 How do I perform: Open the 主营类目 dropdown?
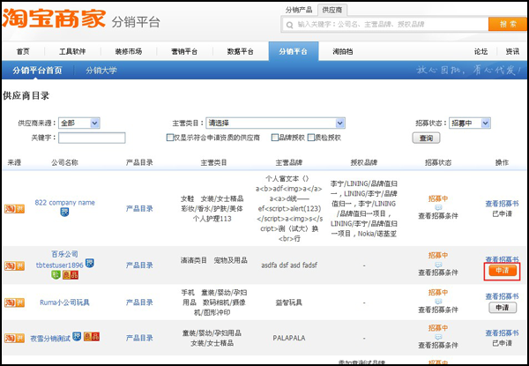tap(275, 123)
